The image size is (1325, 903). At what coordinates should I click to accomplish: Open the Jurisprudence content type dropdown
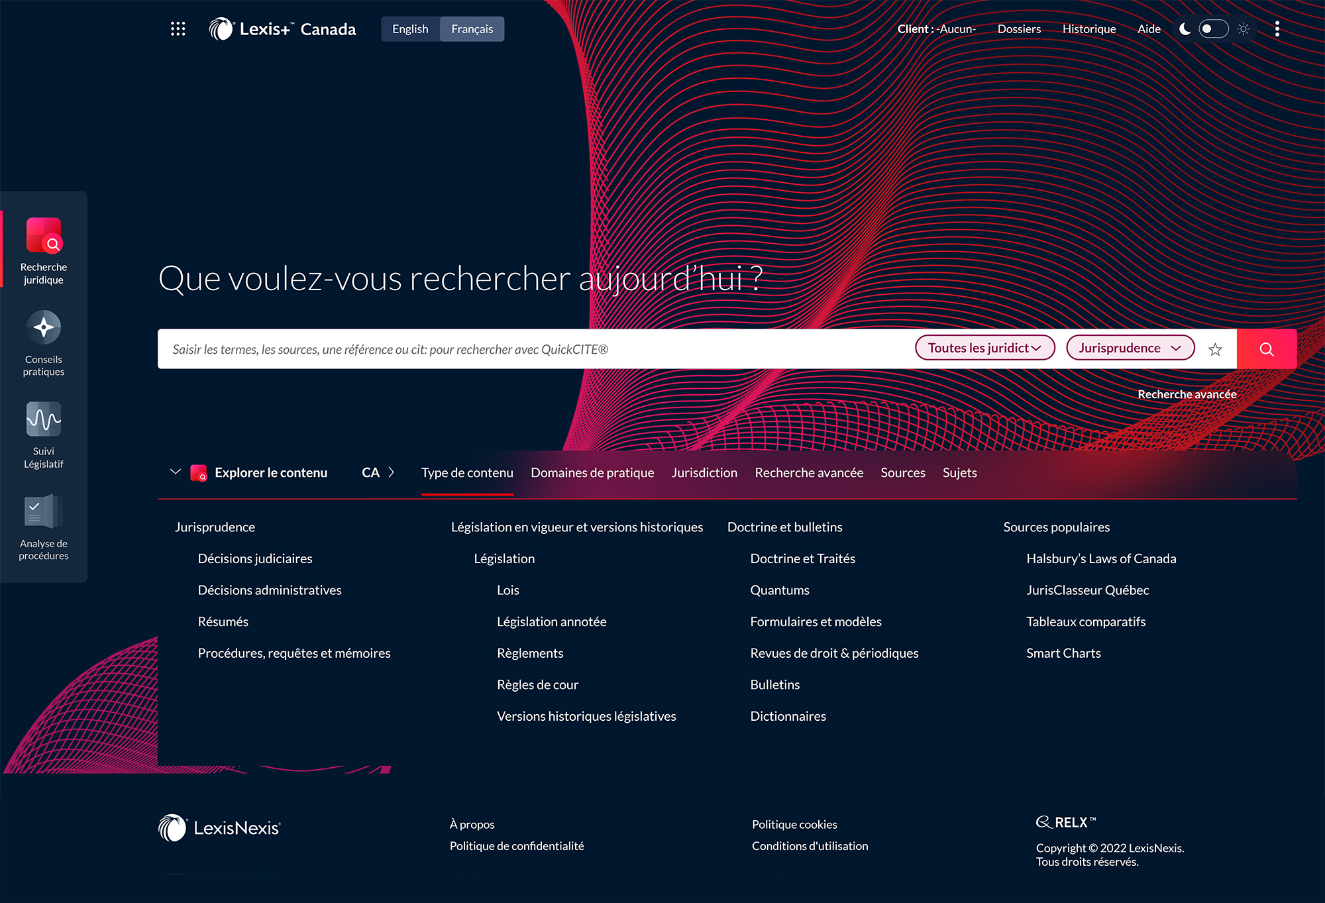[1129, 347]
